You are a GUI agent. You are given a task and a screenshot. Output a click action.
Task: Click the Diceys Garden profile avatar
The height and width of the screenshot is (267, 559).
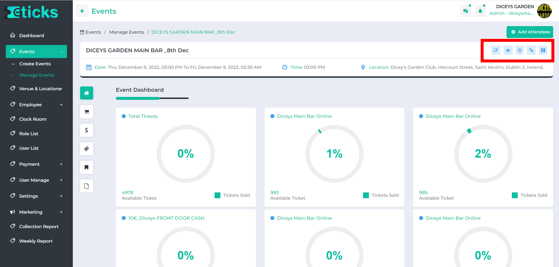click(x=544, y=11)
